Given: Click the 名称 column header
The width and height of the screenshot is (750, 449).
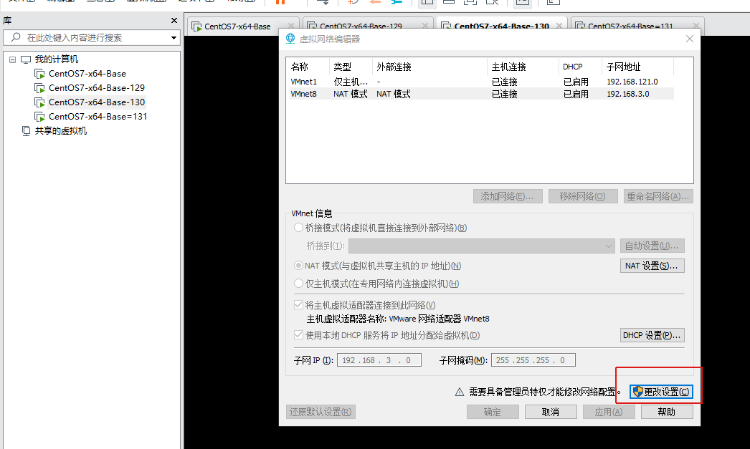Looking at the screenshot, I should point(308,67).
